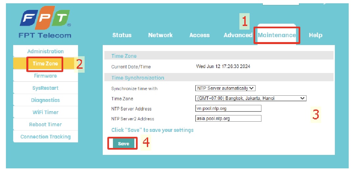Select Time Zone in the sidebar
Image resolution: width=351 pixels, height=171 pixels.
[45, 63]
